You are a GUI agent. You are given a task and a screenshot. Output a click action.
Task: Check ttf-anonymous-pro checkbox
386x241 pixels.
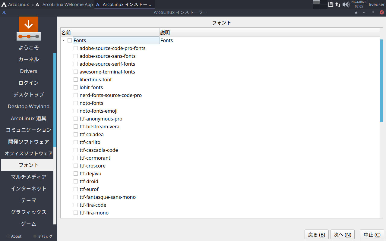[76, 119]
